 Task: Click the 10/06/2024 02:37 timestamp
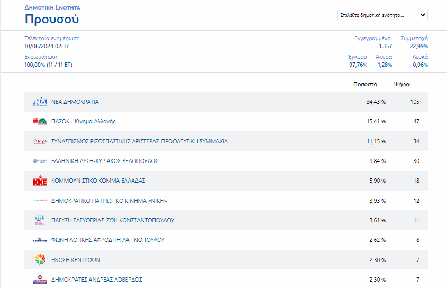tap(47, 46)
